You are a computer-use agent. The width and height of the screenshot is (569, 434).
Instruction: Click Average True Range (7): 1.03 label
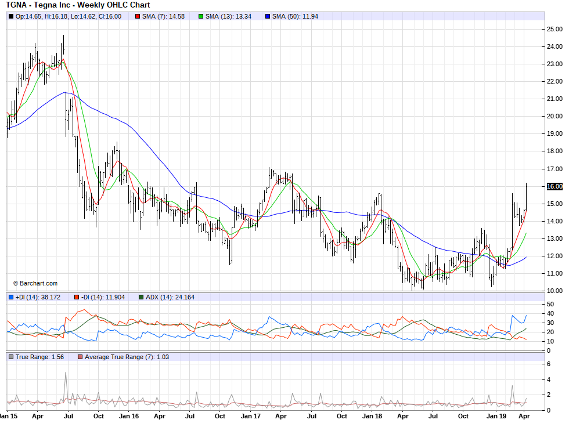[x=127, y=357]
